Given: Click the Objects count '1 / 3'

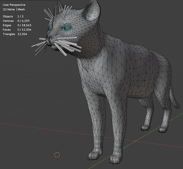Looking at the screenshot, I should pyautogui.click(x=20, y=16).
